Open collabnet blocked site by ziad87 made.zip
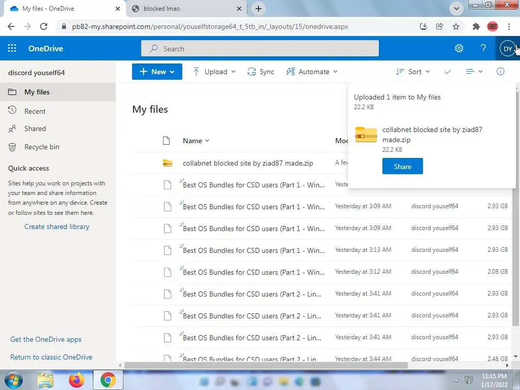520x390 pixels. coord(248,163)
